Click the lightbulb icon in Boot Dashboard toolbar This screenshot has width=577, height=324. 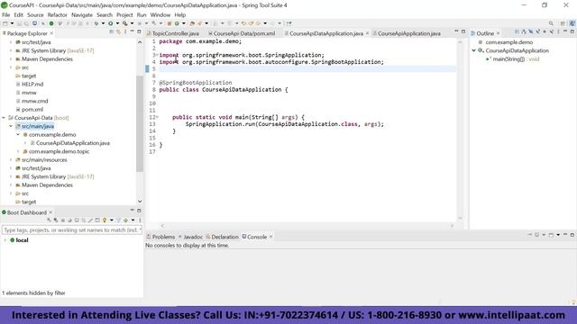coord(105,220)
